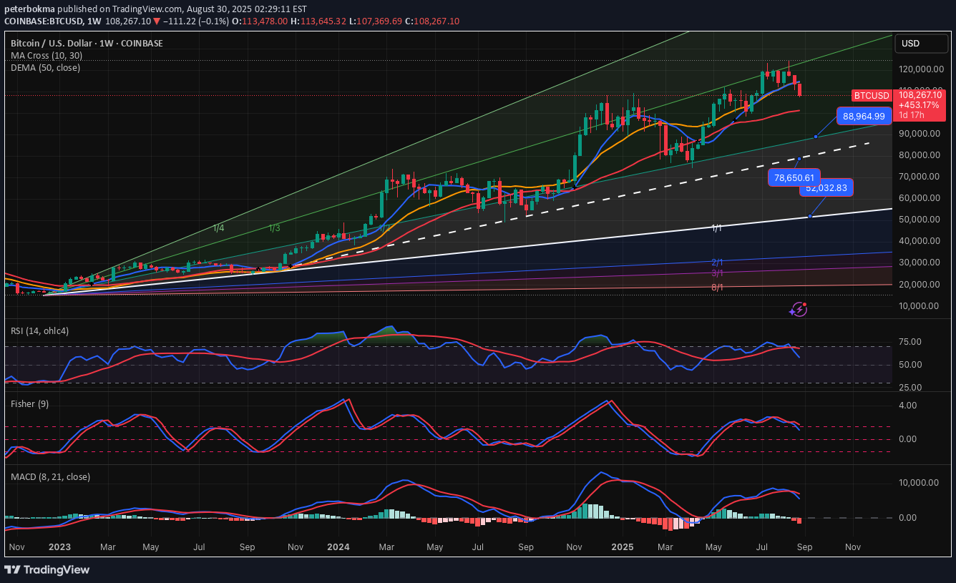Click 90,000.00 on the price axis
Image resolution: width=956 pixels, height=583 pixels.
pyautogui.click(x=920, y=134)
